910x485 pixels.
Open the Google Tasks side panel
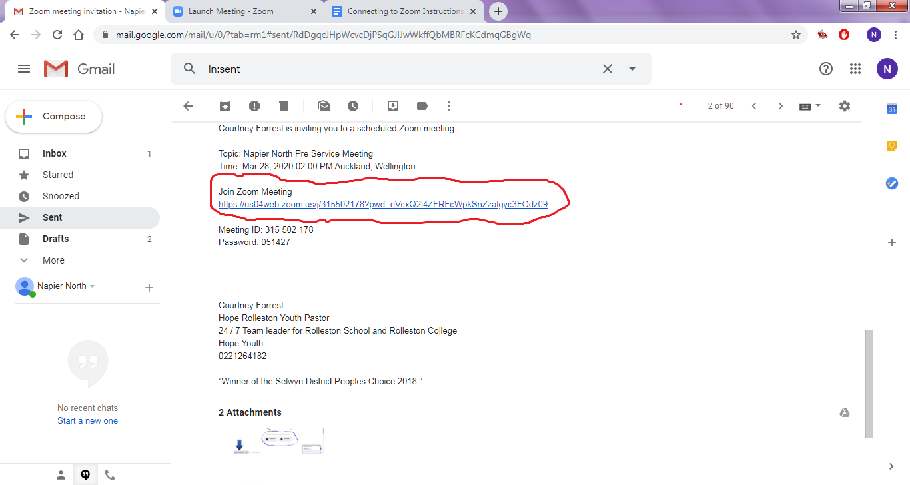pyautogui.click(x=892, y=183)
